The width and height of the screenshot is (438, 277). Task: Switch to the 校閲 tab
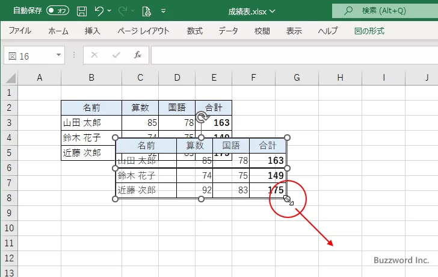262,31
